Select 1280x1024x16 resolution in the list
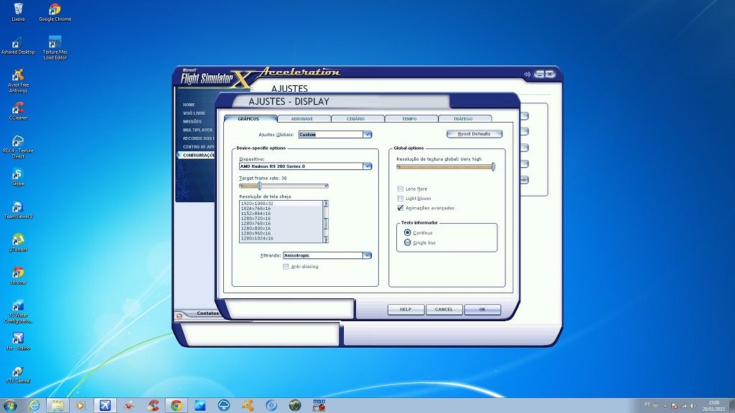 pyautogui.click(x=281, y=238)
